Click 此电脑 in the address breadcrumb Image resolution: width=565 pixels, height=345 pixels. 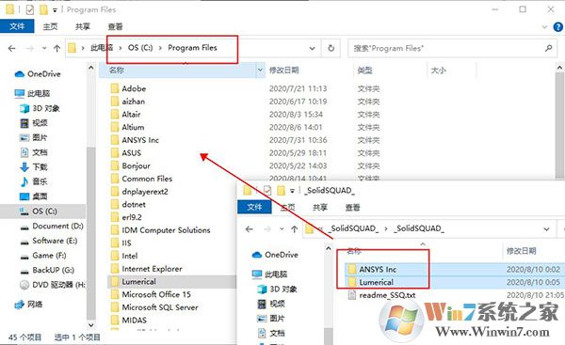[x=102, y=48]
